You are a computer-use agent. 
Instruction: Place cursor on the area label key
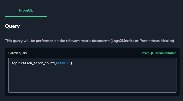click(x=60, y=63)
